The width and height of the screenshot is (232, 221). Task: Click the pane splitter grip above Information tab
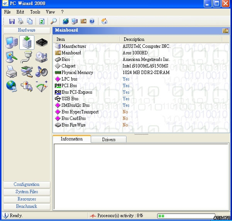coord(141,134)
